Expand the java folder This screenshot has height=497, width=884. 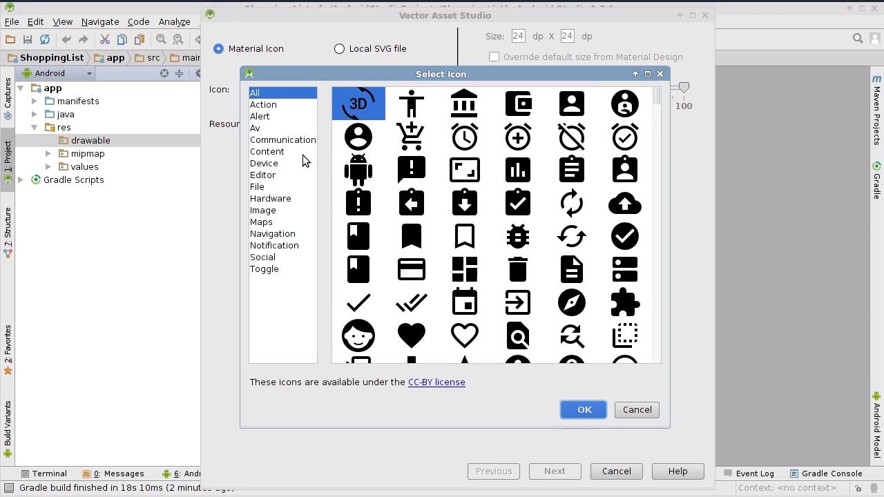click(x=34, y=114)
